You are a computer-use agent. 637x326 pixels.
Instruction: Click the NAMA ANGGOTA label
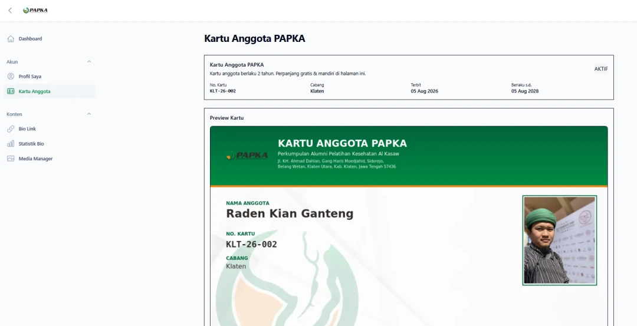(x=247, y=203)
